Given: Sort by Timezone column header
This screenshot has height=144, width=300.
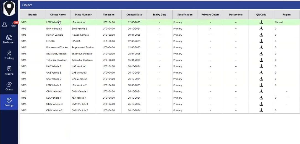Looking at the screenshot, I should [x=109, y=15].
